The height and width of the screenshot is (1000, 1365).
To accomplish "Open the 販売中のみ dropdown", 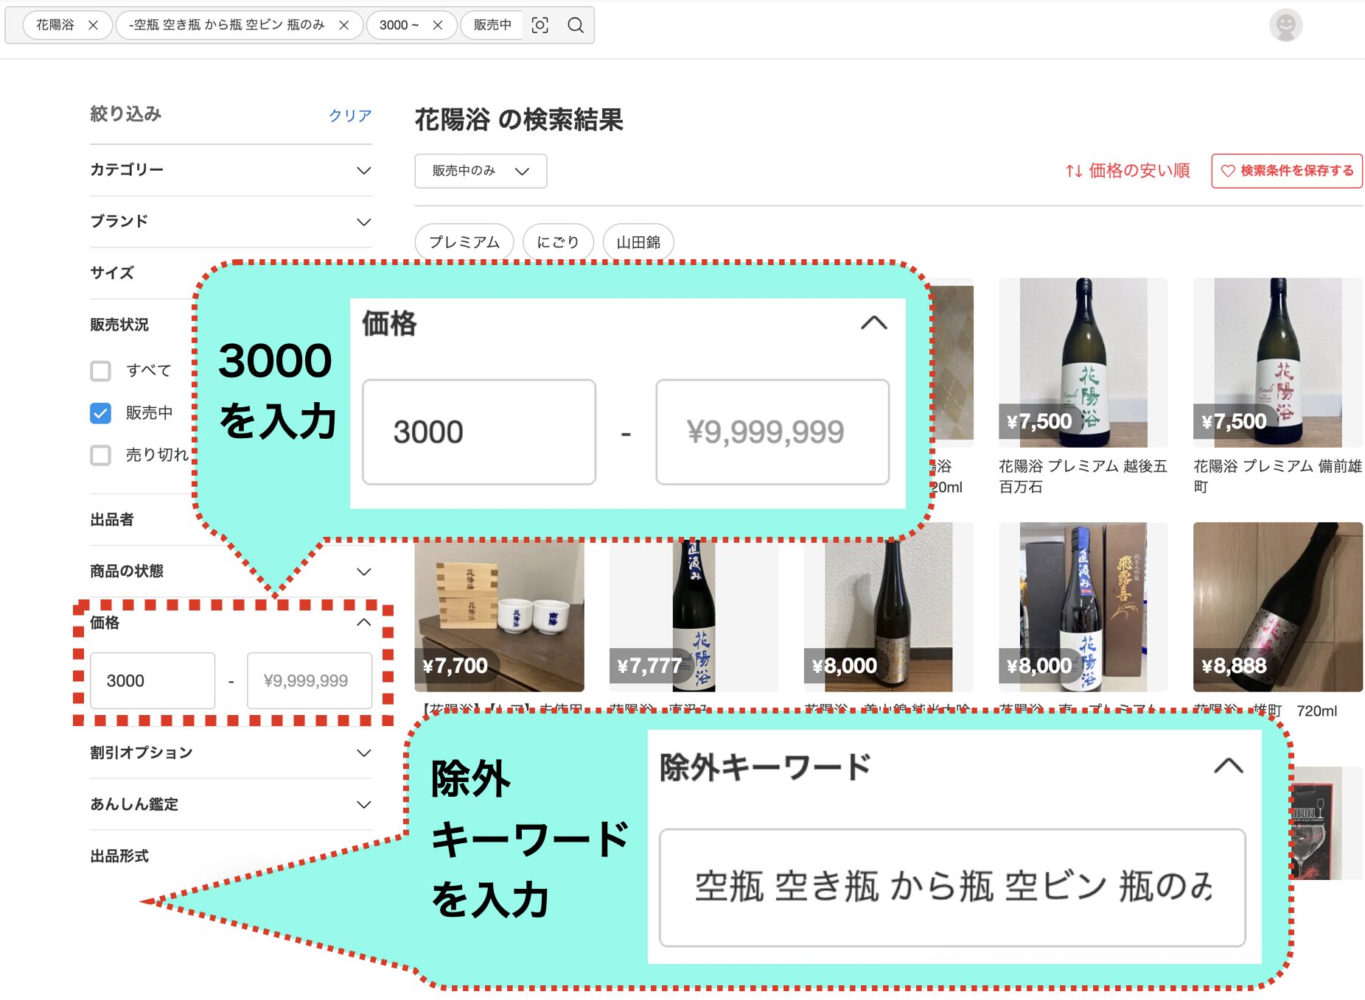I will pyautogui.click(x=481, y=171).
